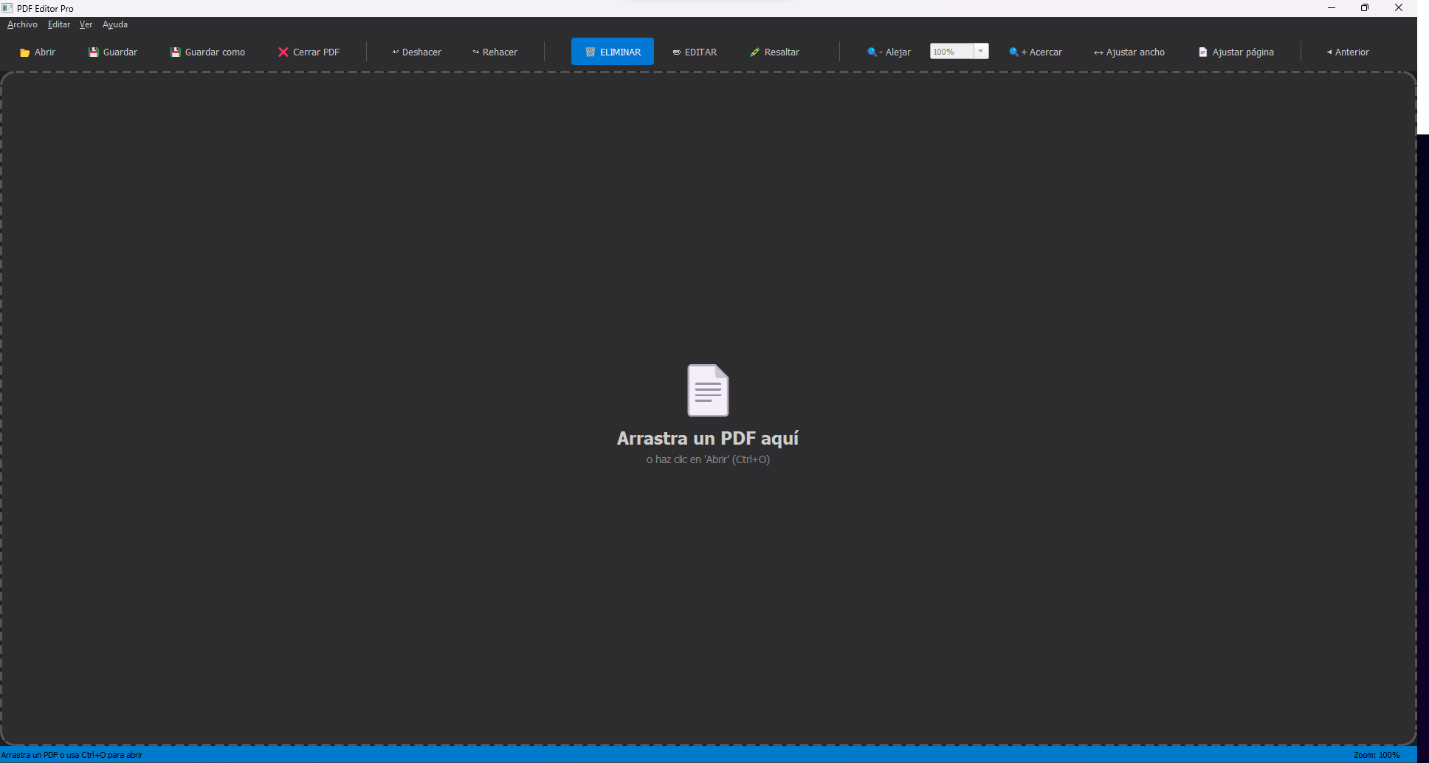
Task: Zoom out using Alejar magnifier
Action: [x=872, y=52]
